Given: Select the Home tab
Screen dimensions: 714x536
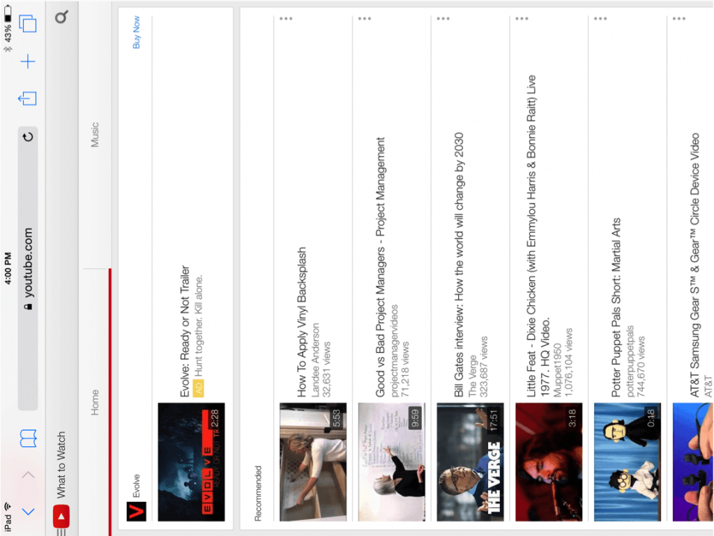Looking at the screenshot, I should pyautogui.click(x=96, y=402).
